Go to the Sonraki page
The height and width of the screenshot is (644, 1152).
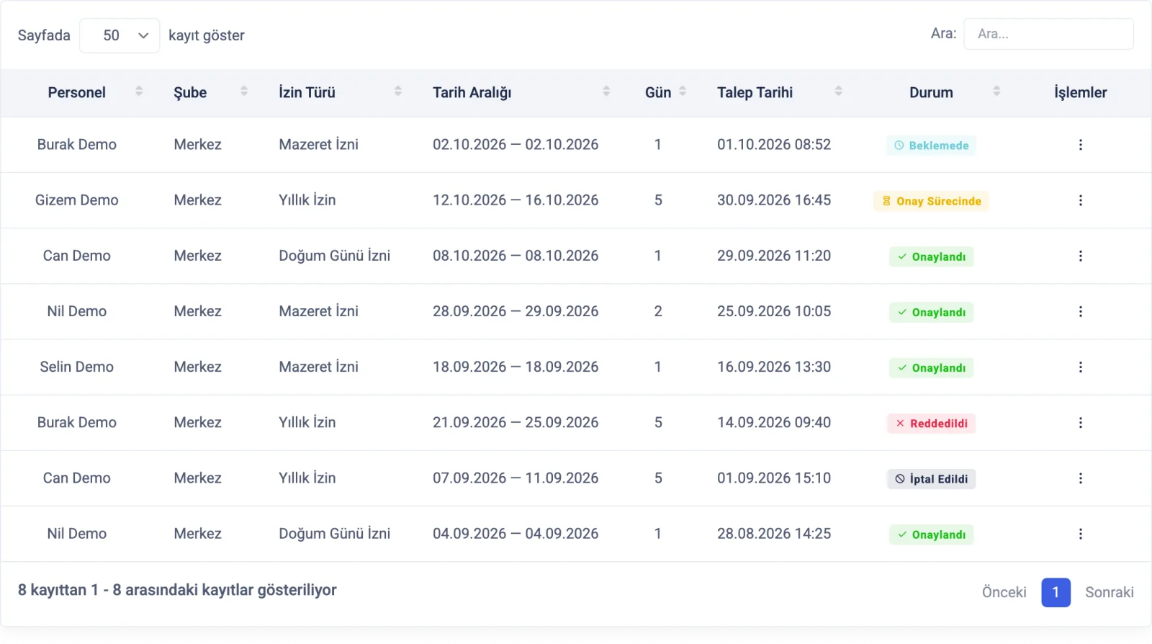point(1110,592)
